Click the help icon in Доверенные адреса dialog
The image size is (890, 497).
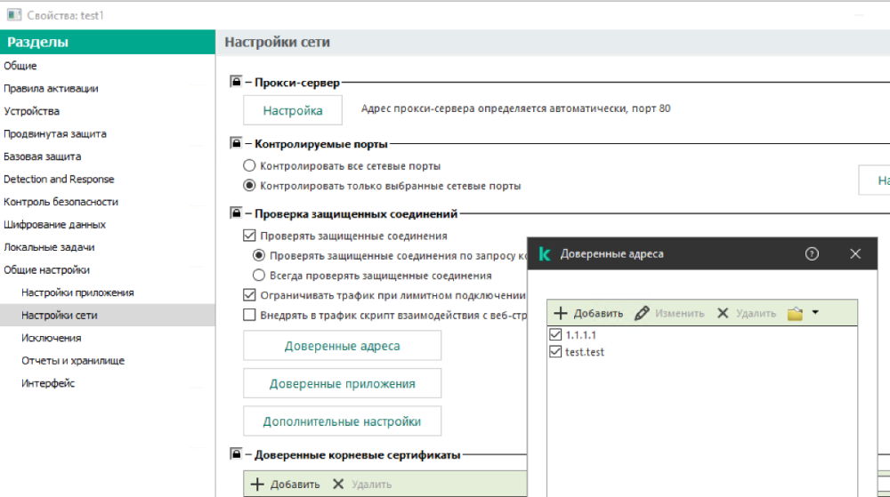click(x=812, y=254)
